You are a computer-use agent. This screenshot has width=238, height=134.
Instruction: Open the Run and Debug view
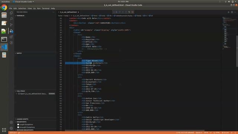click(11, 31)
